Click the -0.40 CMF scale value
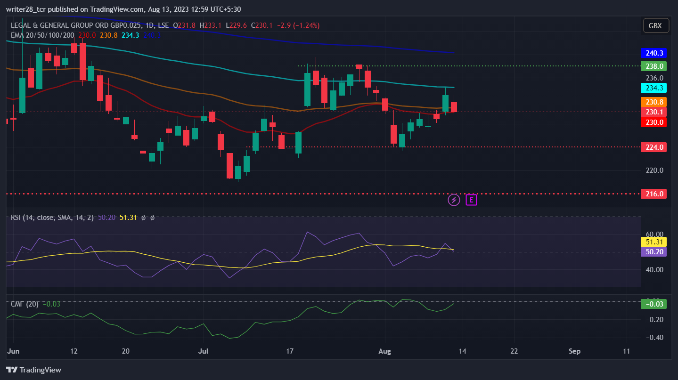Screen dimensions: 678x380 click(x=654, y=338)
